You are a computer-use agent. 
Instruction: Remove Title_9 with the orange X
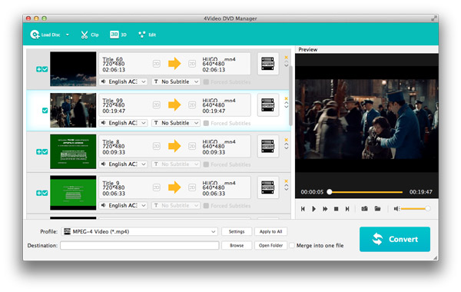286,181
